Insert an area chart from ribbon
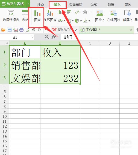 coord(61,21)
